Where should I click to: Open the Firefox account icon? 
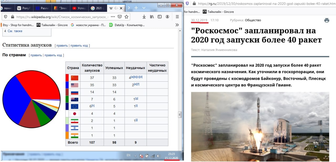pos(167,17)
